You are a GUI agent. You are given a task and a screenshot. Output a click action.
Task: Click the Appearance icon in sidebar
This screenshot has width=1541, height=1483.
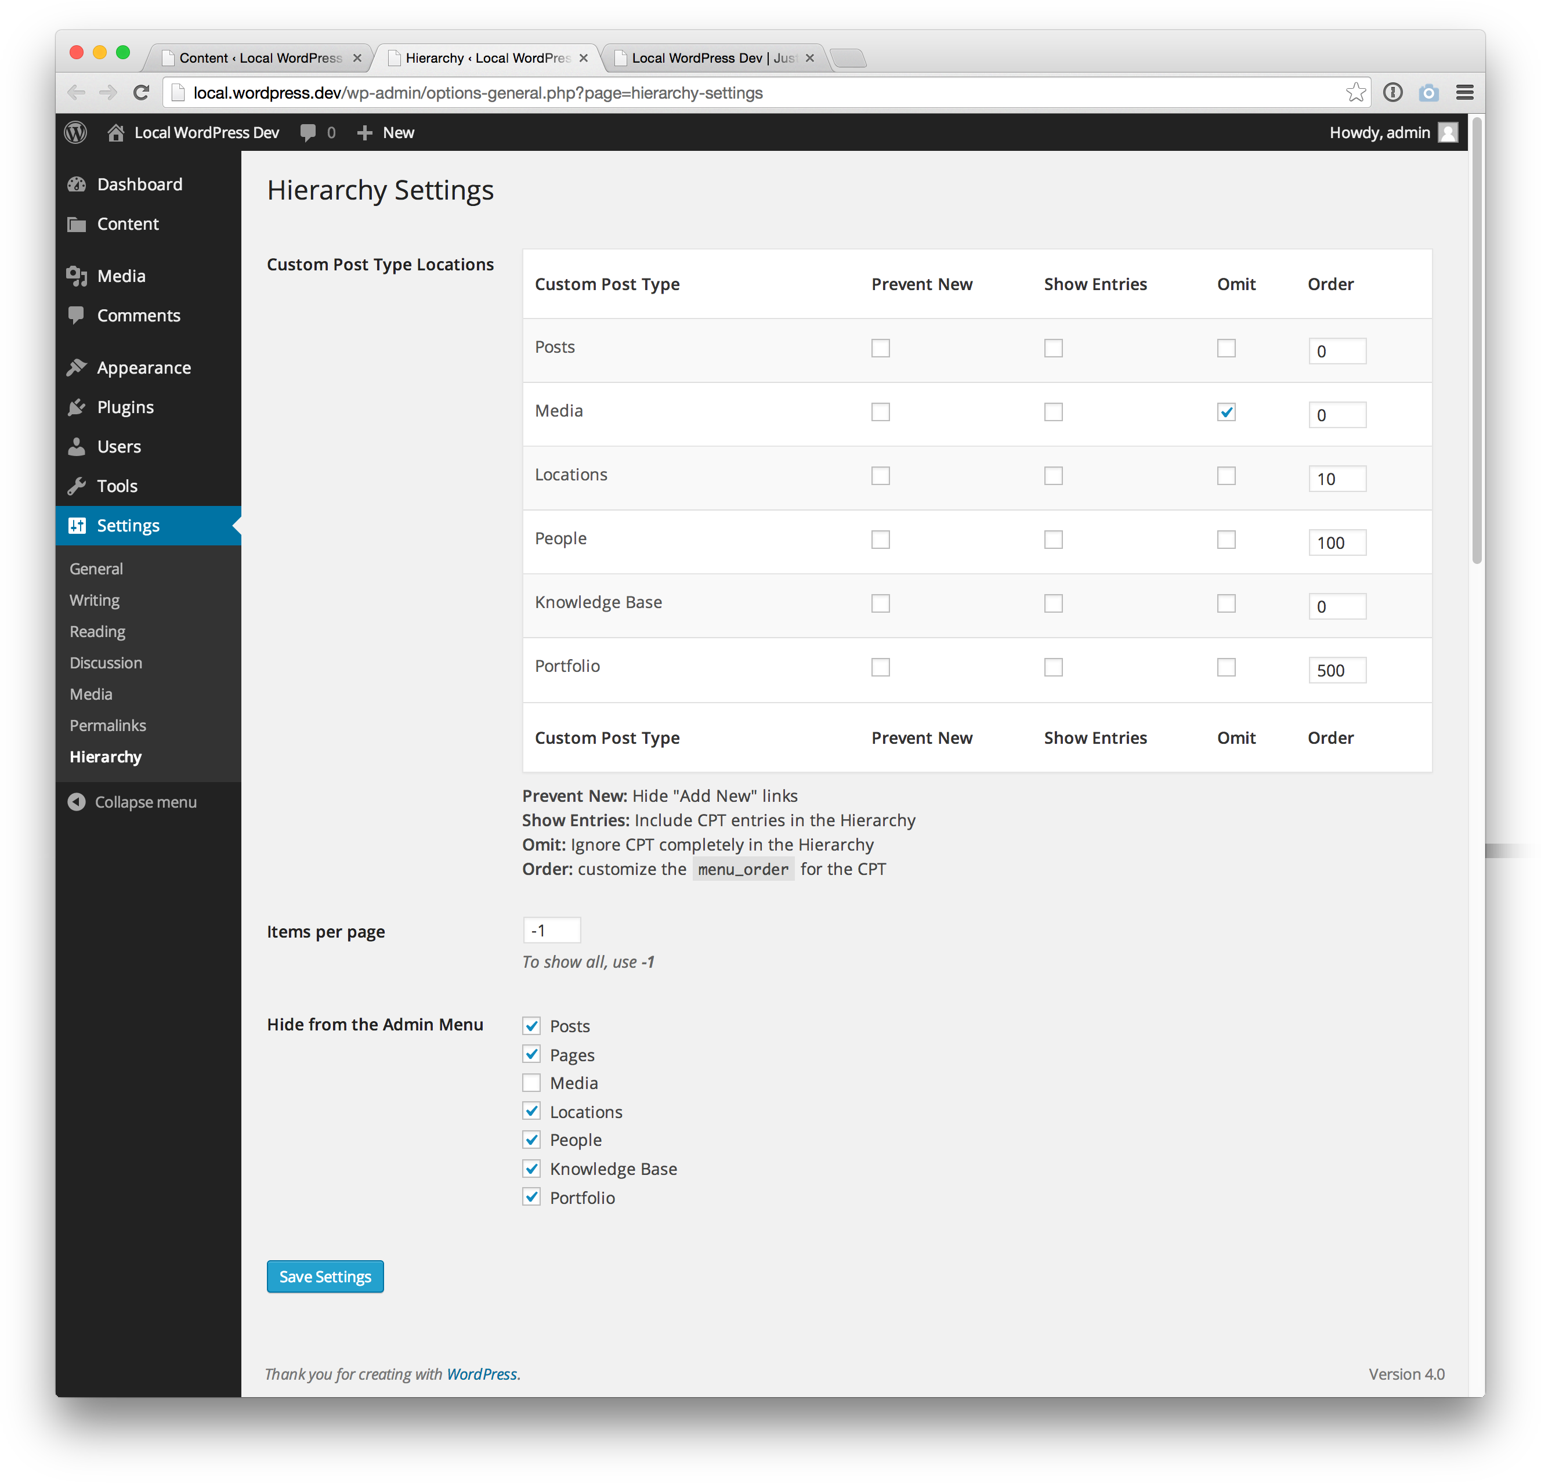click(78, 367)
